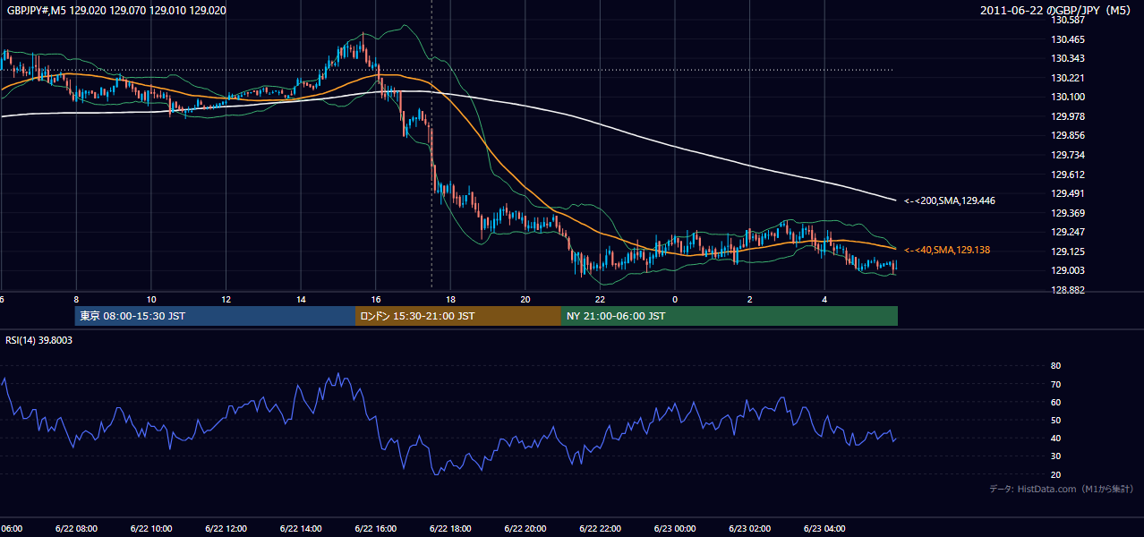Click RSI scale level 70

(1056, 384)
